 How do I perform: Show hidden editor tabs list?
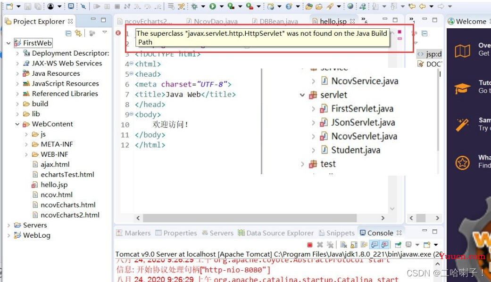[364, 20]
